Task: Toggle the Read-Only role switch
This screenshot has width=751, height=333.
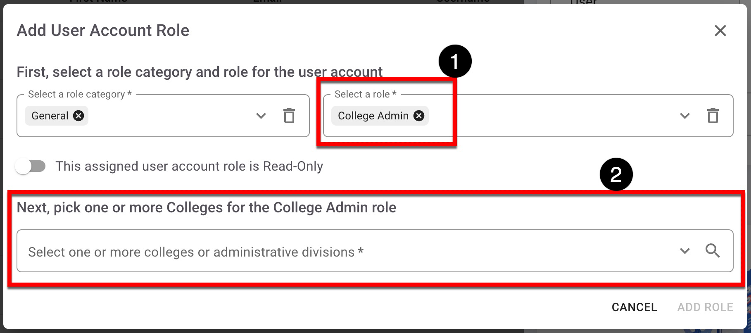Action: pos(31,166)
